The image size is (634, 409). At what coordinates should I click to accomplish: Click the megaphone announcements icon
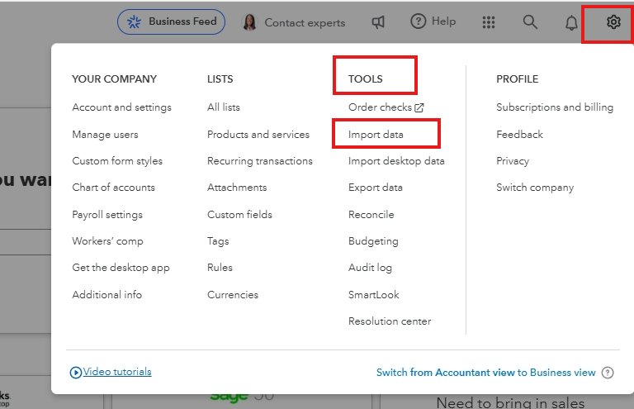378,22
